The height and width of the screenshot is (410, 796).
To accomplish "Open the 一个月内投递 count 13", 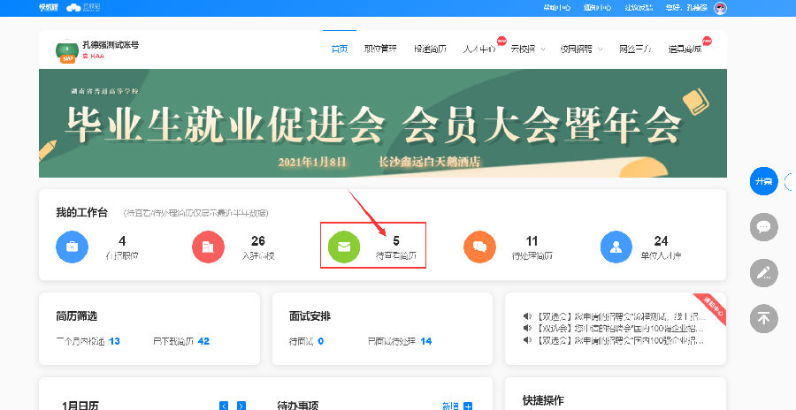I will point(114,341).
